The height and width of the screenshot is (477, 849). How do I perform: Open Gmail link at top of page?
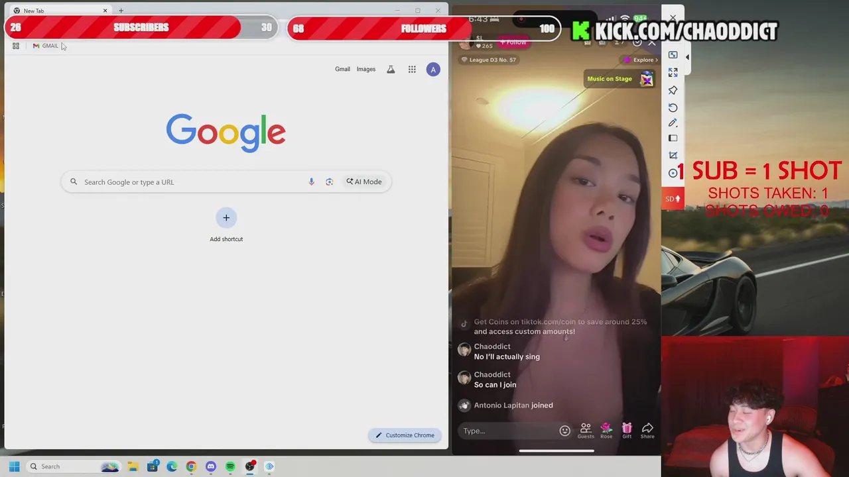(x=342, y=69)
